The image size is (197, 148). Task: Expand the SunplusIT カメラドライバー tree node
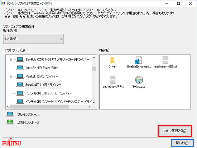pyautogui.click(x=11, y=85)
